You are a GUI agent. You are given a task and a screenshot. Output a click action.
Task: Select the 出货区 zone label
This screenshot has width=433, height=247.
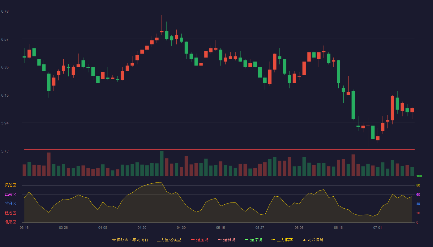tap(11, 195)
